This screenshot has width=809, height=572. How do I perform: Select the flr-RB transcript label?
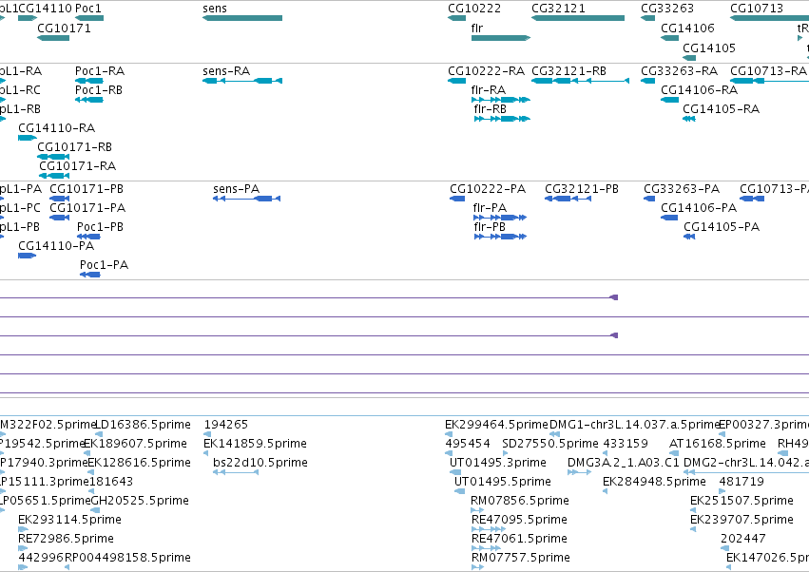click(x=491, y=109)
